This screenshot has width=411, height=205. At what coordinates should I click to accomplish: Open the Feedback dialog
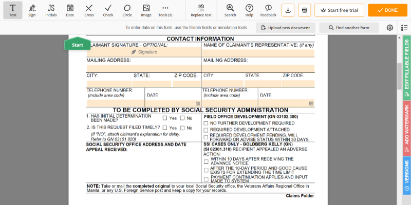[268, 10]
